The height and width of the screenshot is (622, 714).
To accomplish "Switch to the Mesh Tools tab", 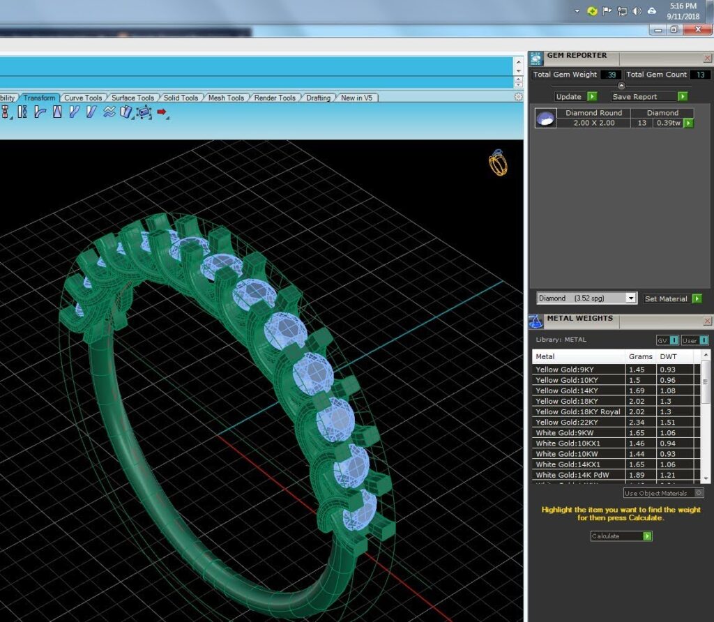I will pos(226,98).
